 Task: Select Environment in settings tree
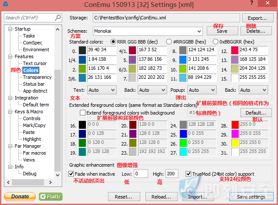36,50
